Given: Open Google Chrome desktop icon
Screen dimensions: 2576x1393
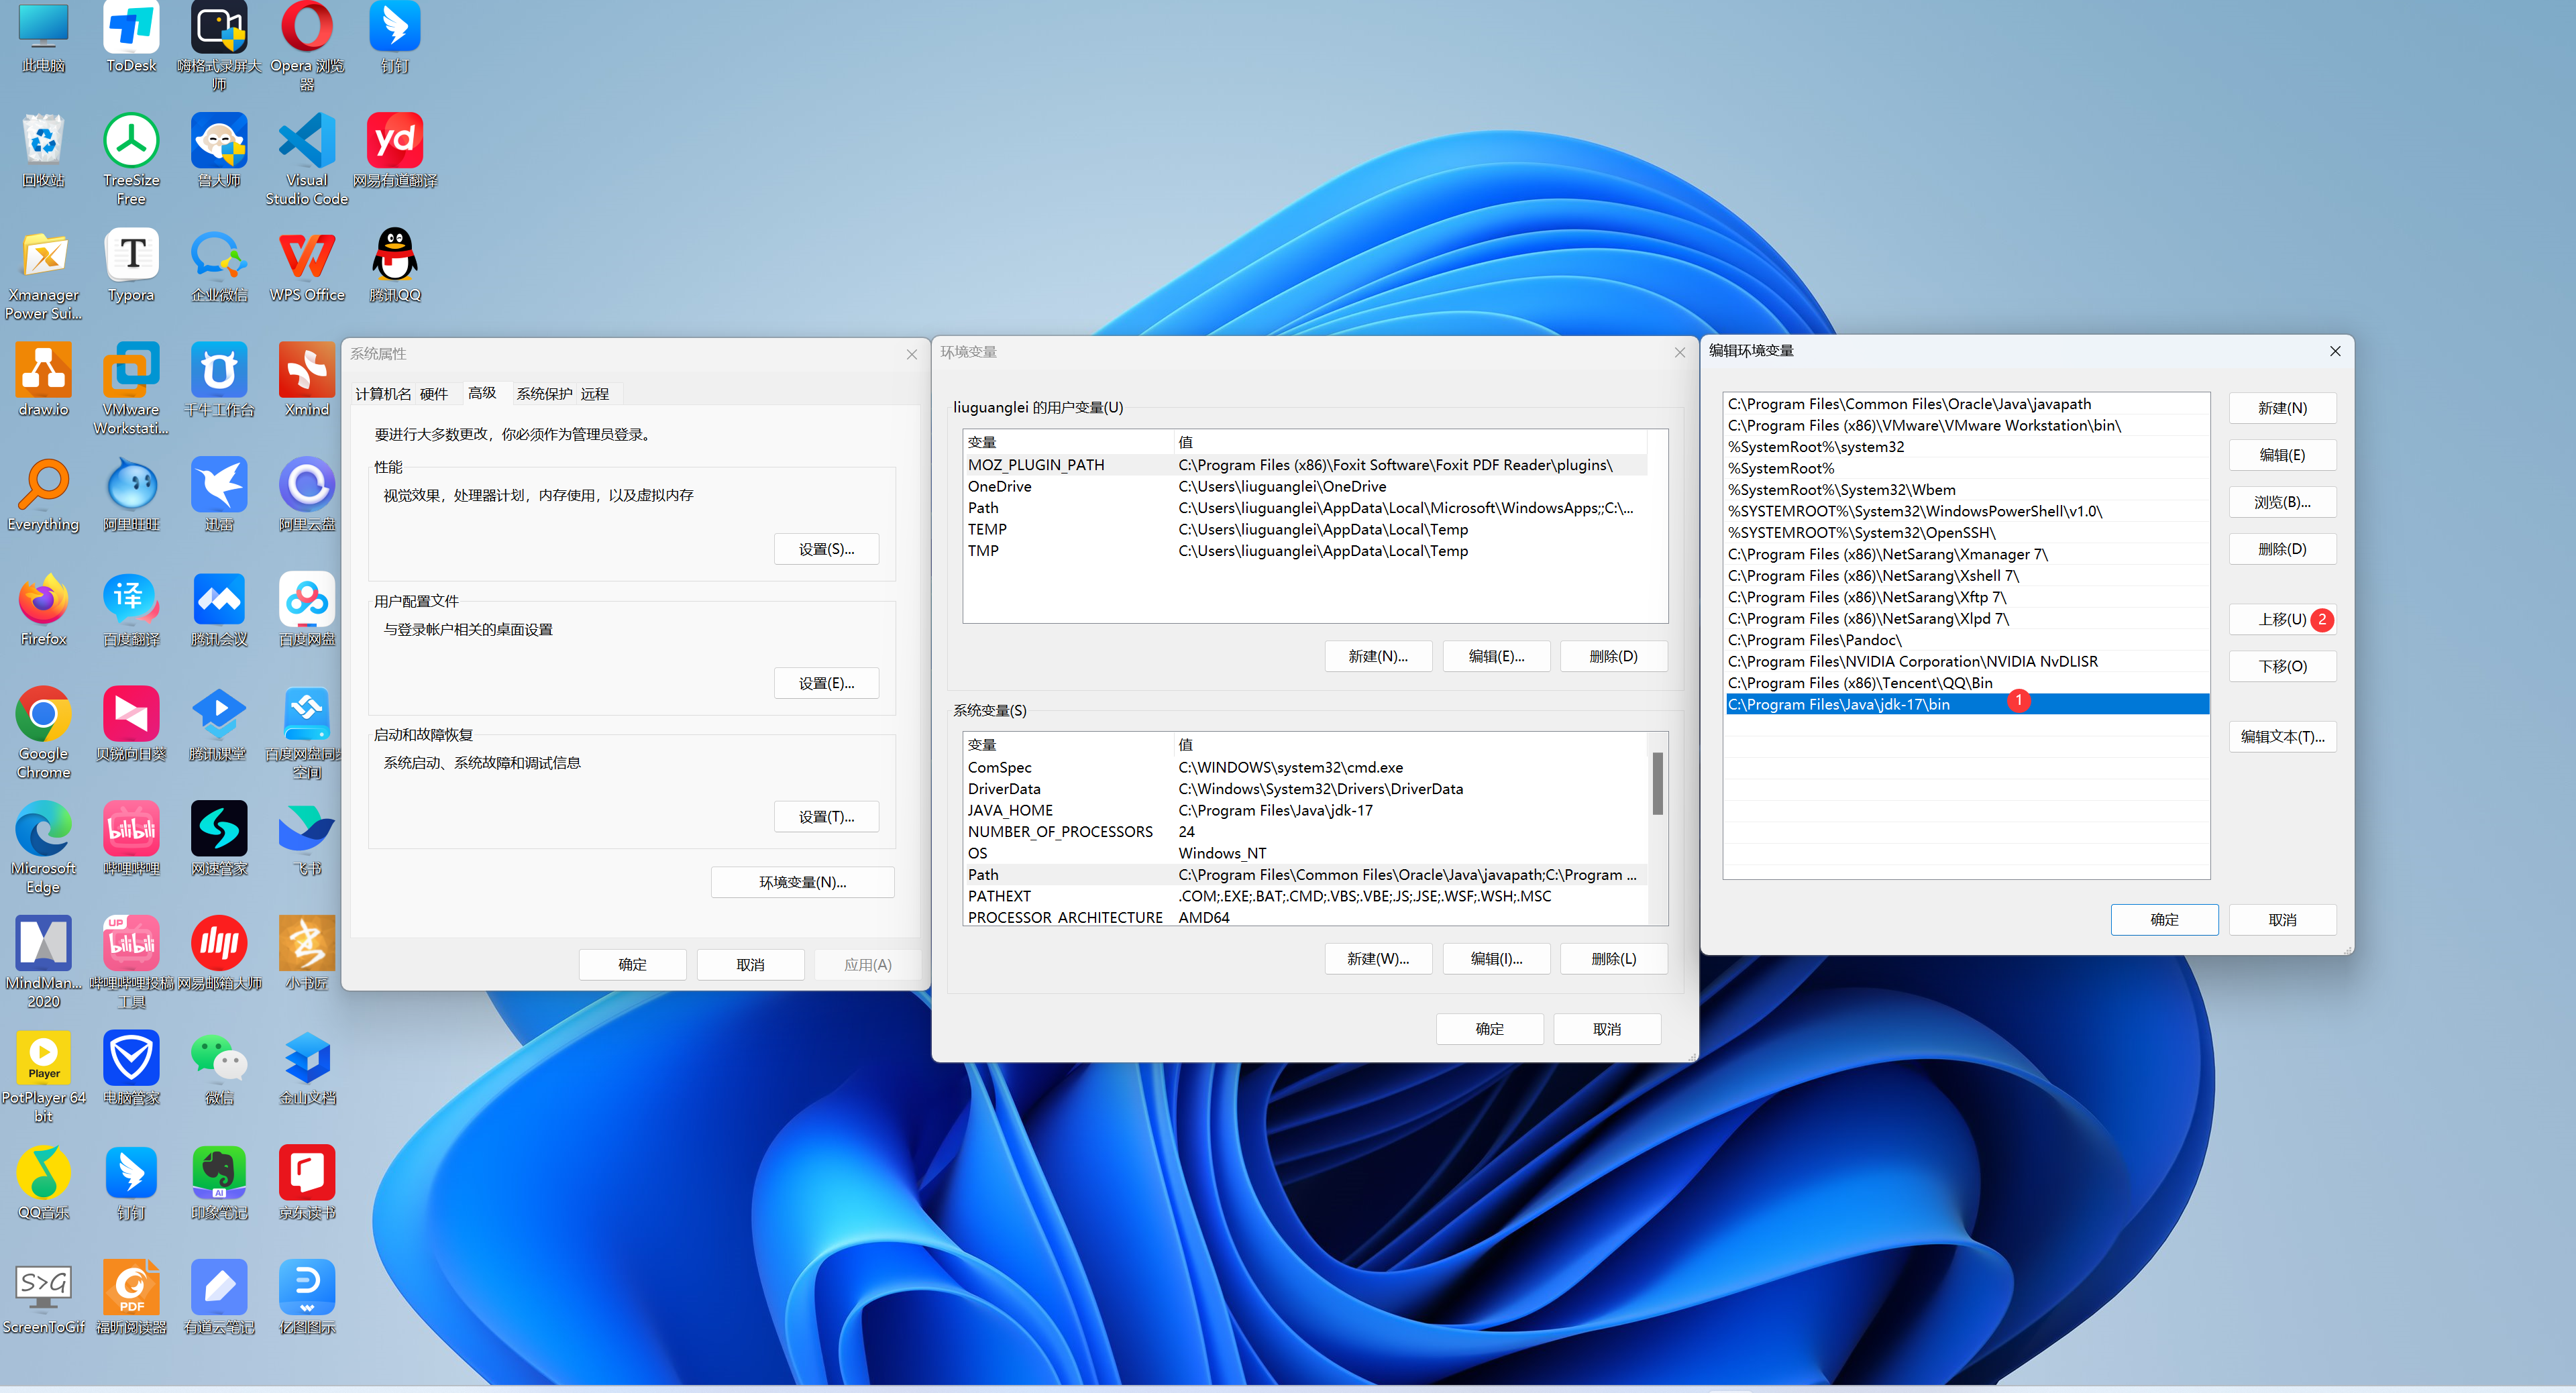Looking at the screenshot, I should click(43, 732).
